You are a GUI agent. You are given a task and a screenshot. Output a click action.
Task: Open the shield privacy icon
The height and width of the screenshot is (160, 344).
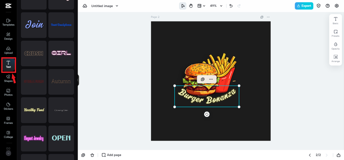click(x=318, y=6)
